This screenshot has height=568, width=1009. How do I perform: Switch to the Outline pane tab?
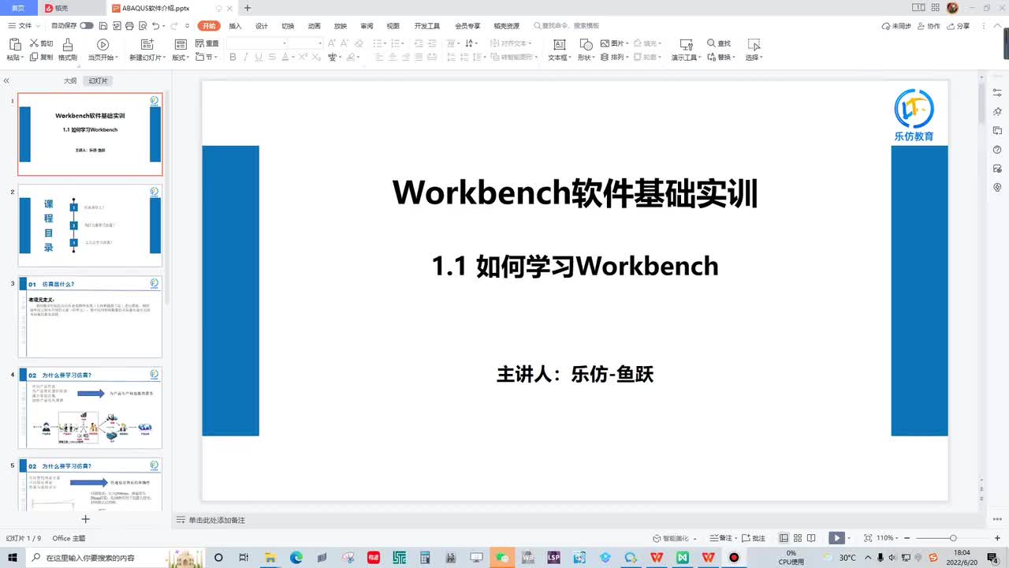[x=70, y=81]
